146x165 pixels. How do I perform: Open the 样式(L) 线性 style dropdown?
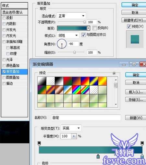(68, 35)
